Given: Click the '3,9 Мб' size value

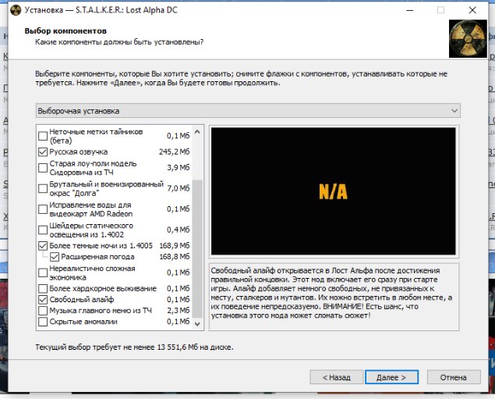Looking at the screenshot, I should [179, 168].
